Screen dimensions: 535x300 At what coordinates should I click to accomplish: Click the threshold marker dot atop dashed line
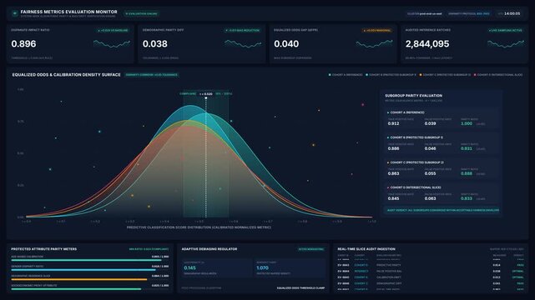pos(206,98)
